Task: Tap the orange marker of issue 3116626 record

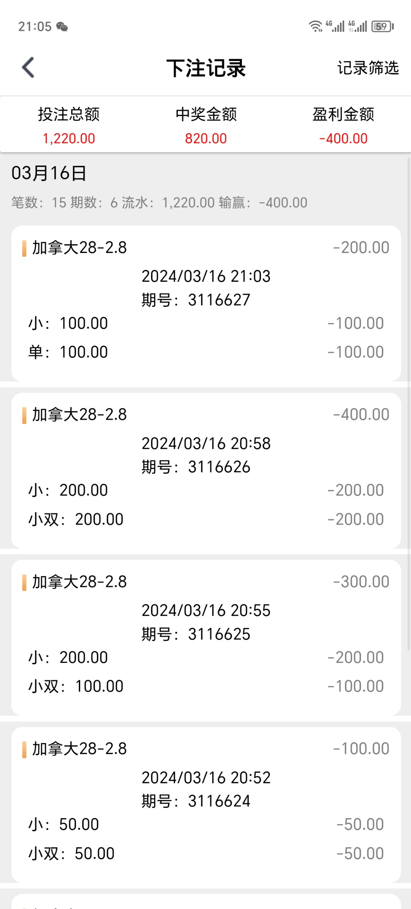Action: [x=24, y=415]
